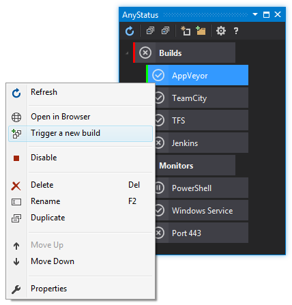Maximize the AnyStatus tool window
292x305 pixels.
[x=266, y=14]
